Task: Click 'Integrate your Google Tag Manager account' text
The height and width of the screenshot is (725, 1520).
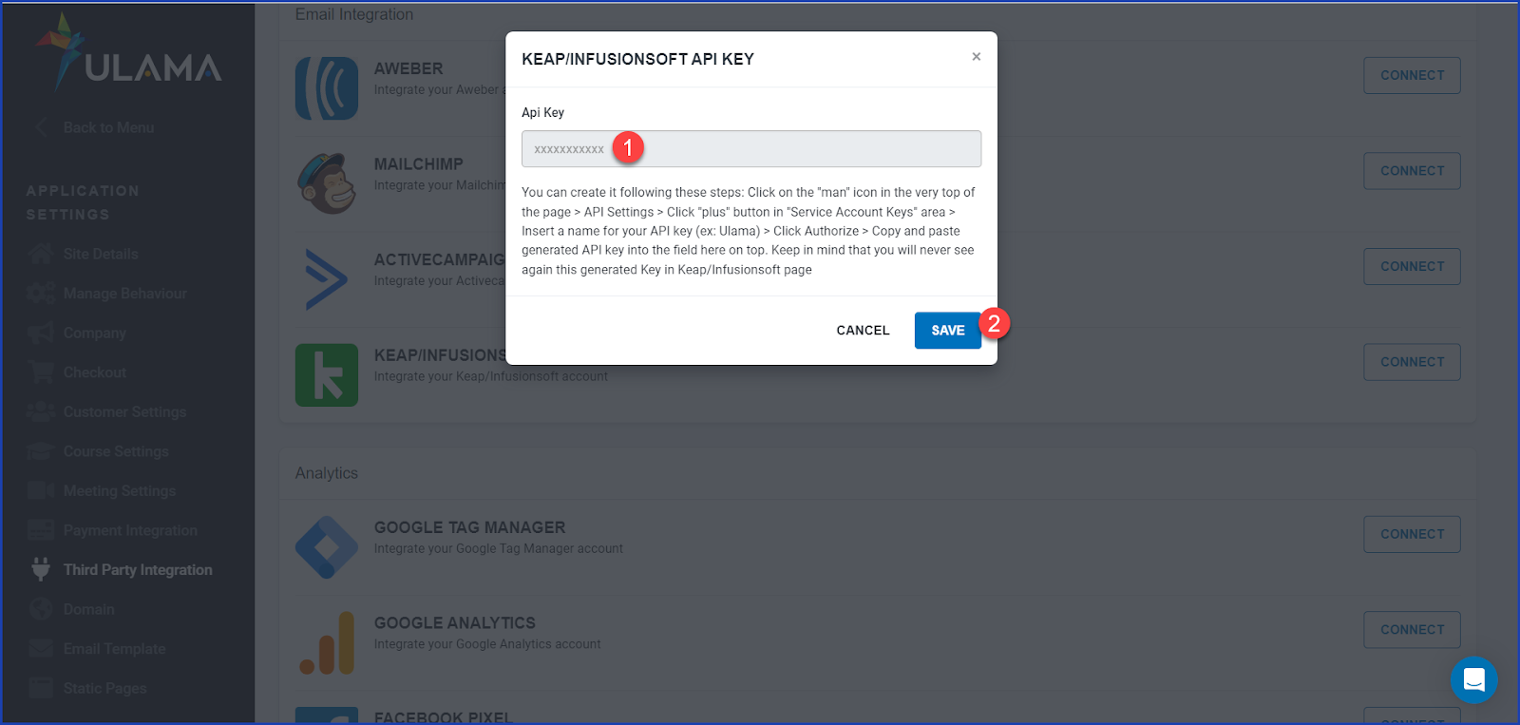Action: [x=499, y=548]
